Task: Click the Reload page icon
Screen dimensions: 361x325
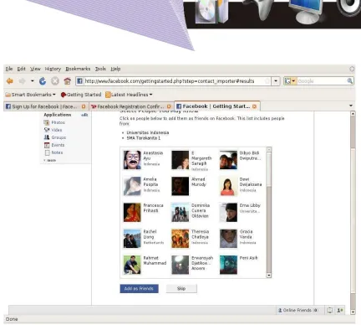Action: pyautogui.click(x=43, y=81)
